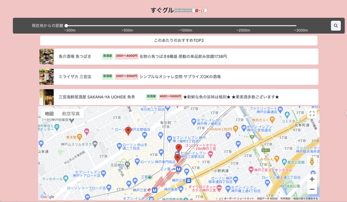Click the 居酒屋 tag on 魚つばき row
The height and width of the screenshot is (202, 347).
pyautogui.click(x=107, y=56)
